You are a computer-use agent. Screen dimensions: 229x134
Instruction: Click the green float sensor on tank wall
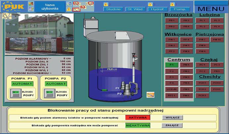tap(99, 62)
